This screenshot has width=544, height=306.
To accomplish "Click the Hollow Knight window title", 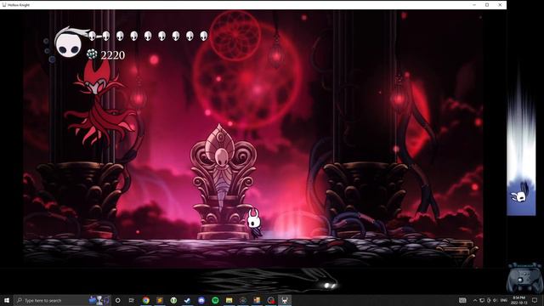I will [x=19, y=5].
